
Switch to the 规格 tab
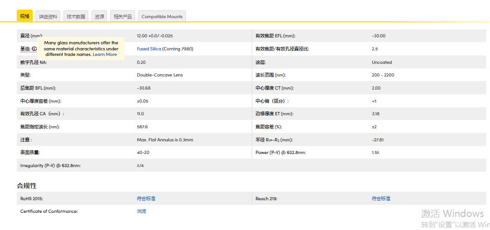25,16
